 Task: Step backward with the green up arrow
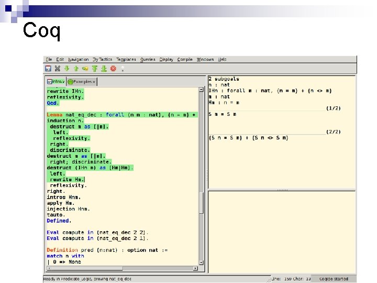[x=76, y=69]
